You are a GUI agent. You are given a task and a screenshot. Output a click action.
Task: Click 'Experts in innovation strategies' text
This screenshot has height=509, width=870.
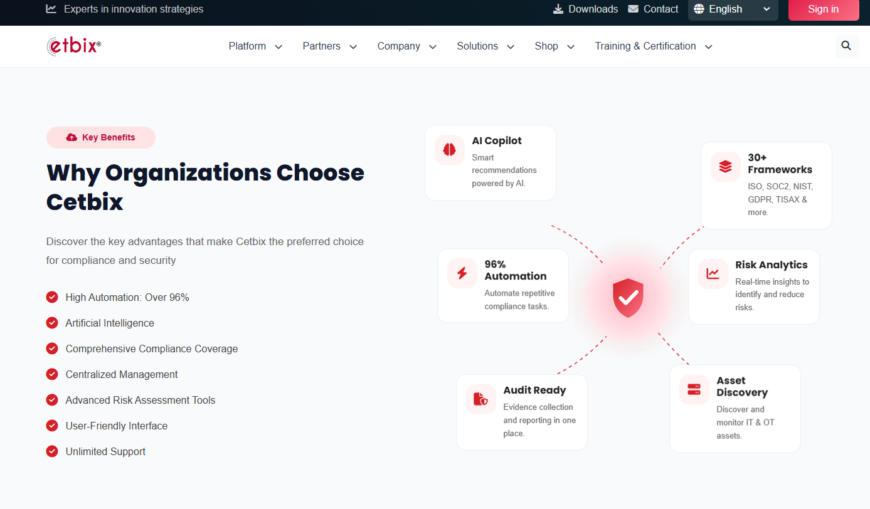[134, 9]
